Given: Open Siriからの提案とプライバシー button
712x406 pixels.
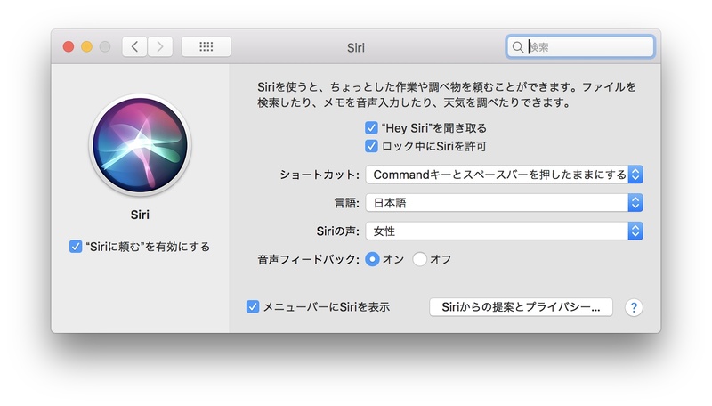Looking at the screenshot, I should pyautogui.click(x=521, y=307).
